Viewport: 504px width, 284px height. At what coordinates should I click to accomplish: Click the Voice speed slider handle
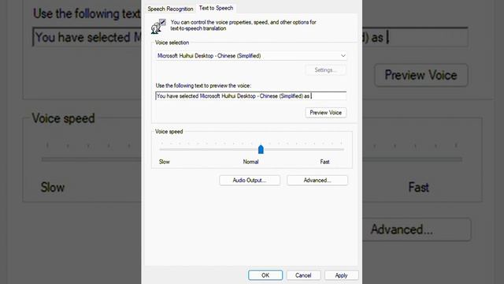(261, 149)
